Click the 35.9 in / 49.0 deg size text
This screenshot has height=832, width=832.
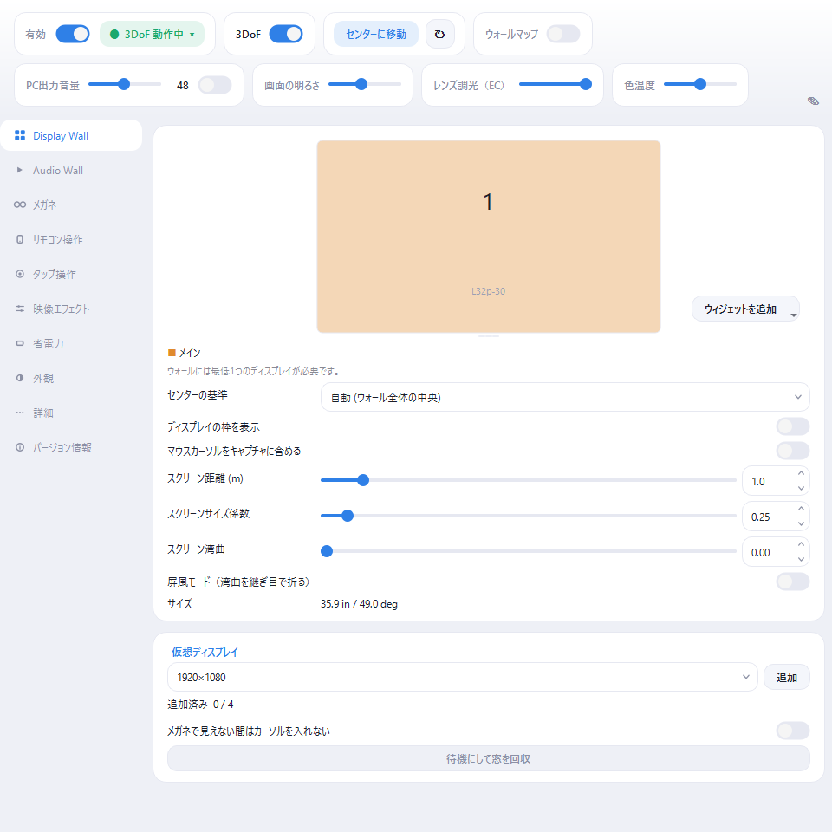pyautogui.click(x=359, y=604)
